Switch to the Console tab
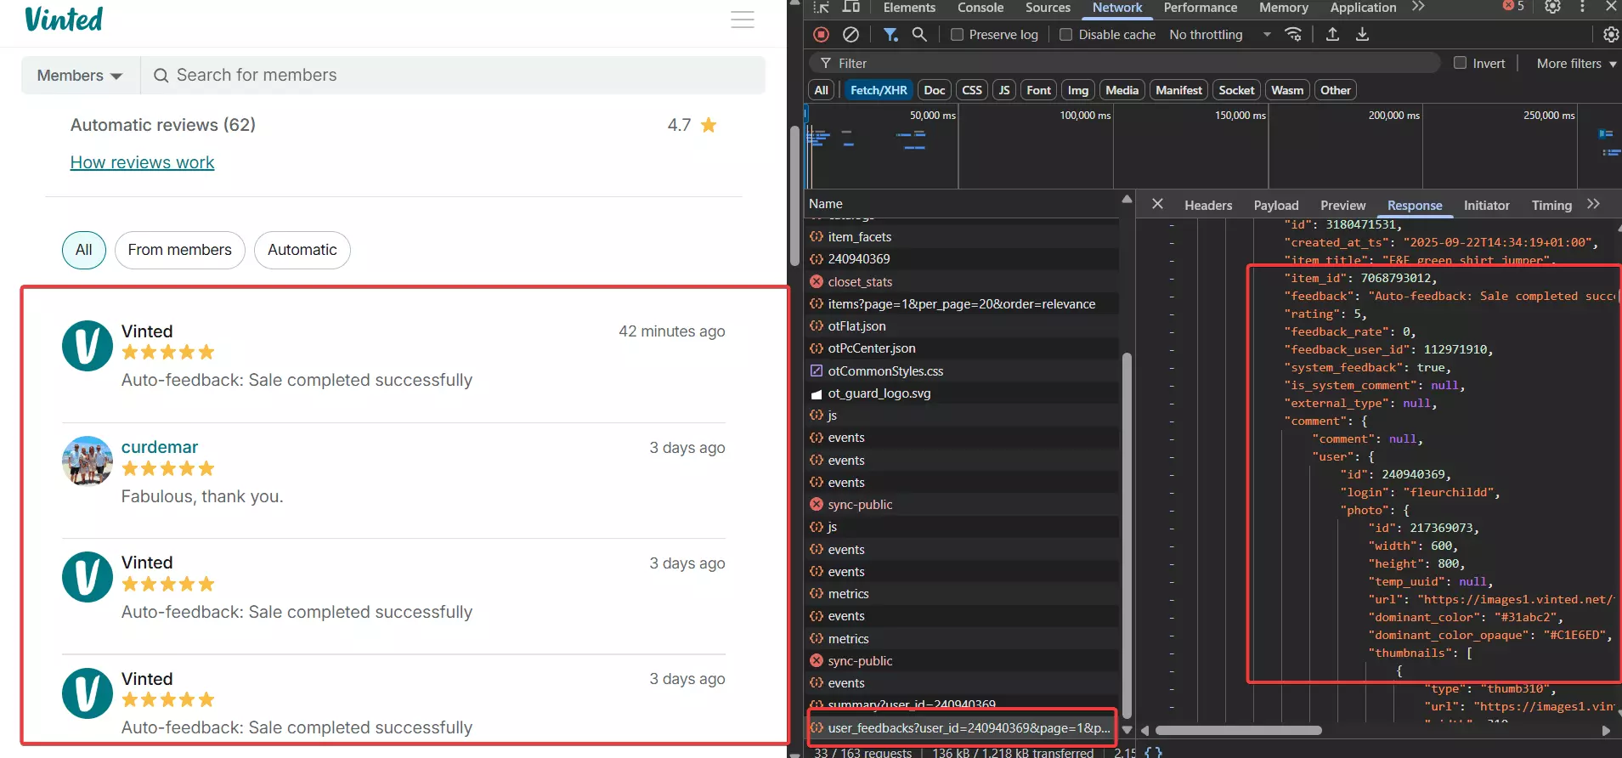1622x758 pixels. (x=981, y=8)
